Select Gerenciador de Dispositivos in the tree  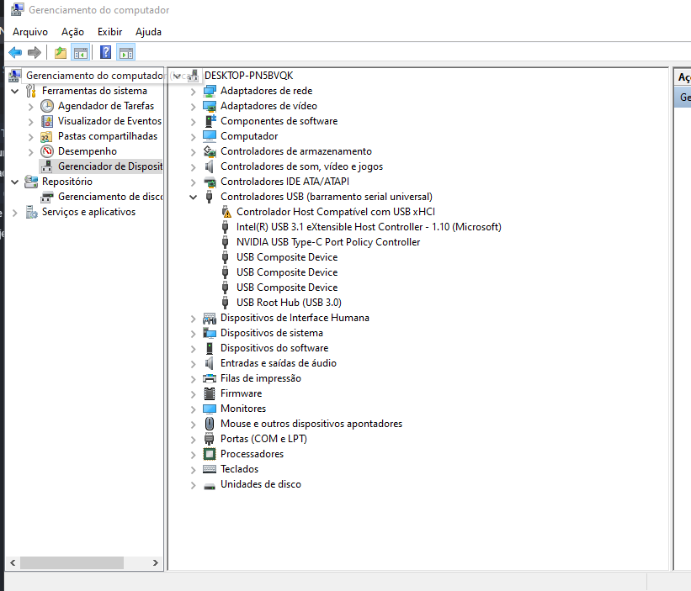click(110, 166)
